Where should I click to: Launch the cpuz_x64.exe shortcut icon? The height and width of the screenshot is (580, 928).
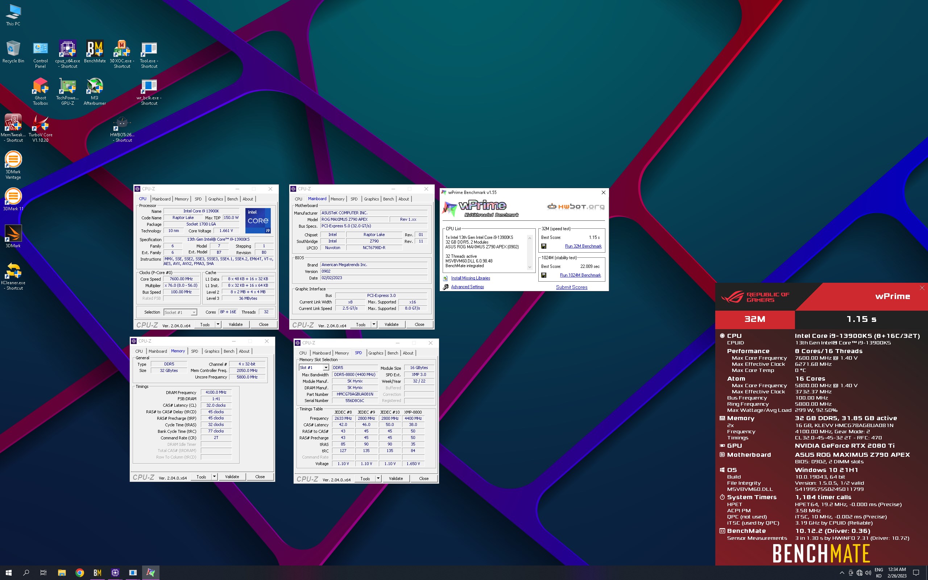pyautogui.click(x=67, y=54)
